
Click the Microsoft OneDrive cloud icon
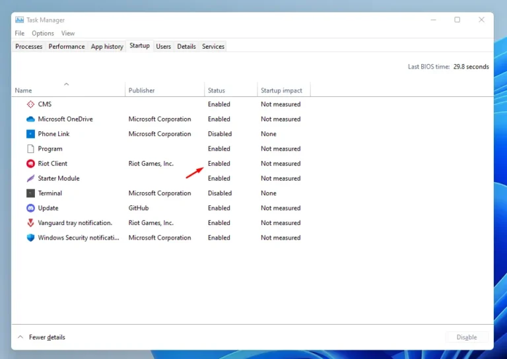(x=30, y=119)
